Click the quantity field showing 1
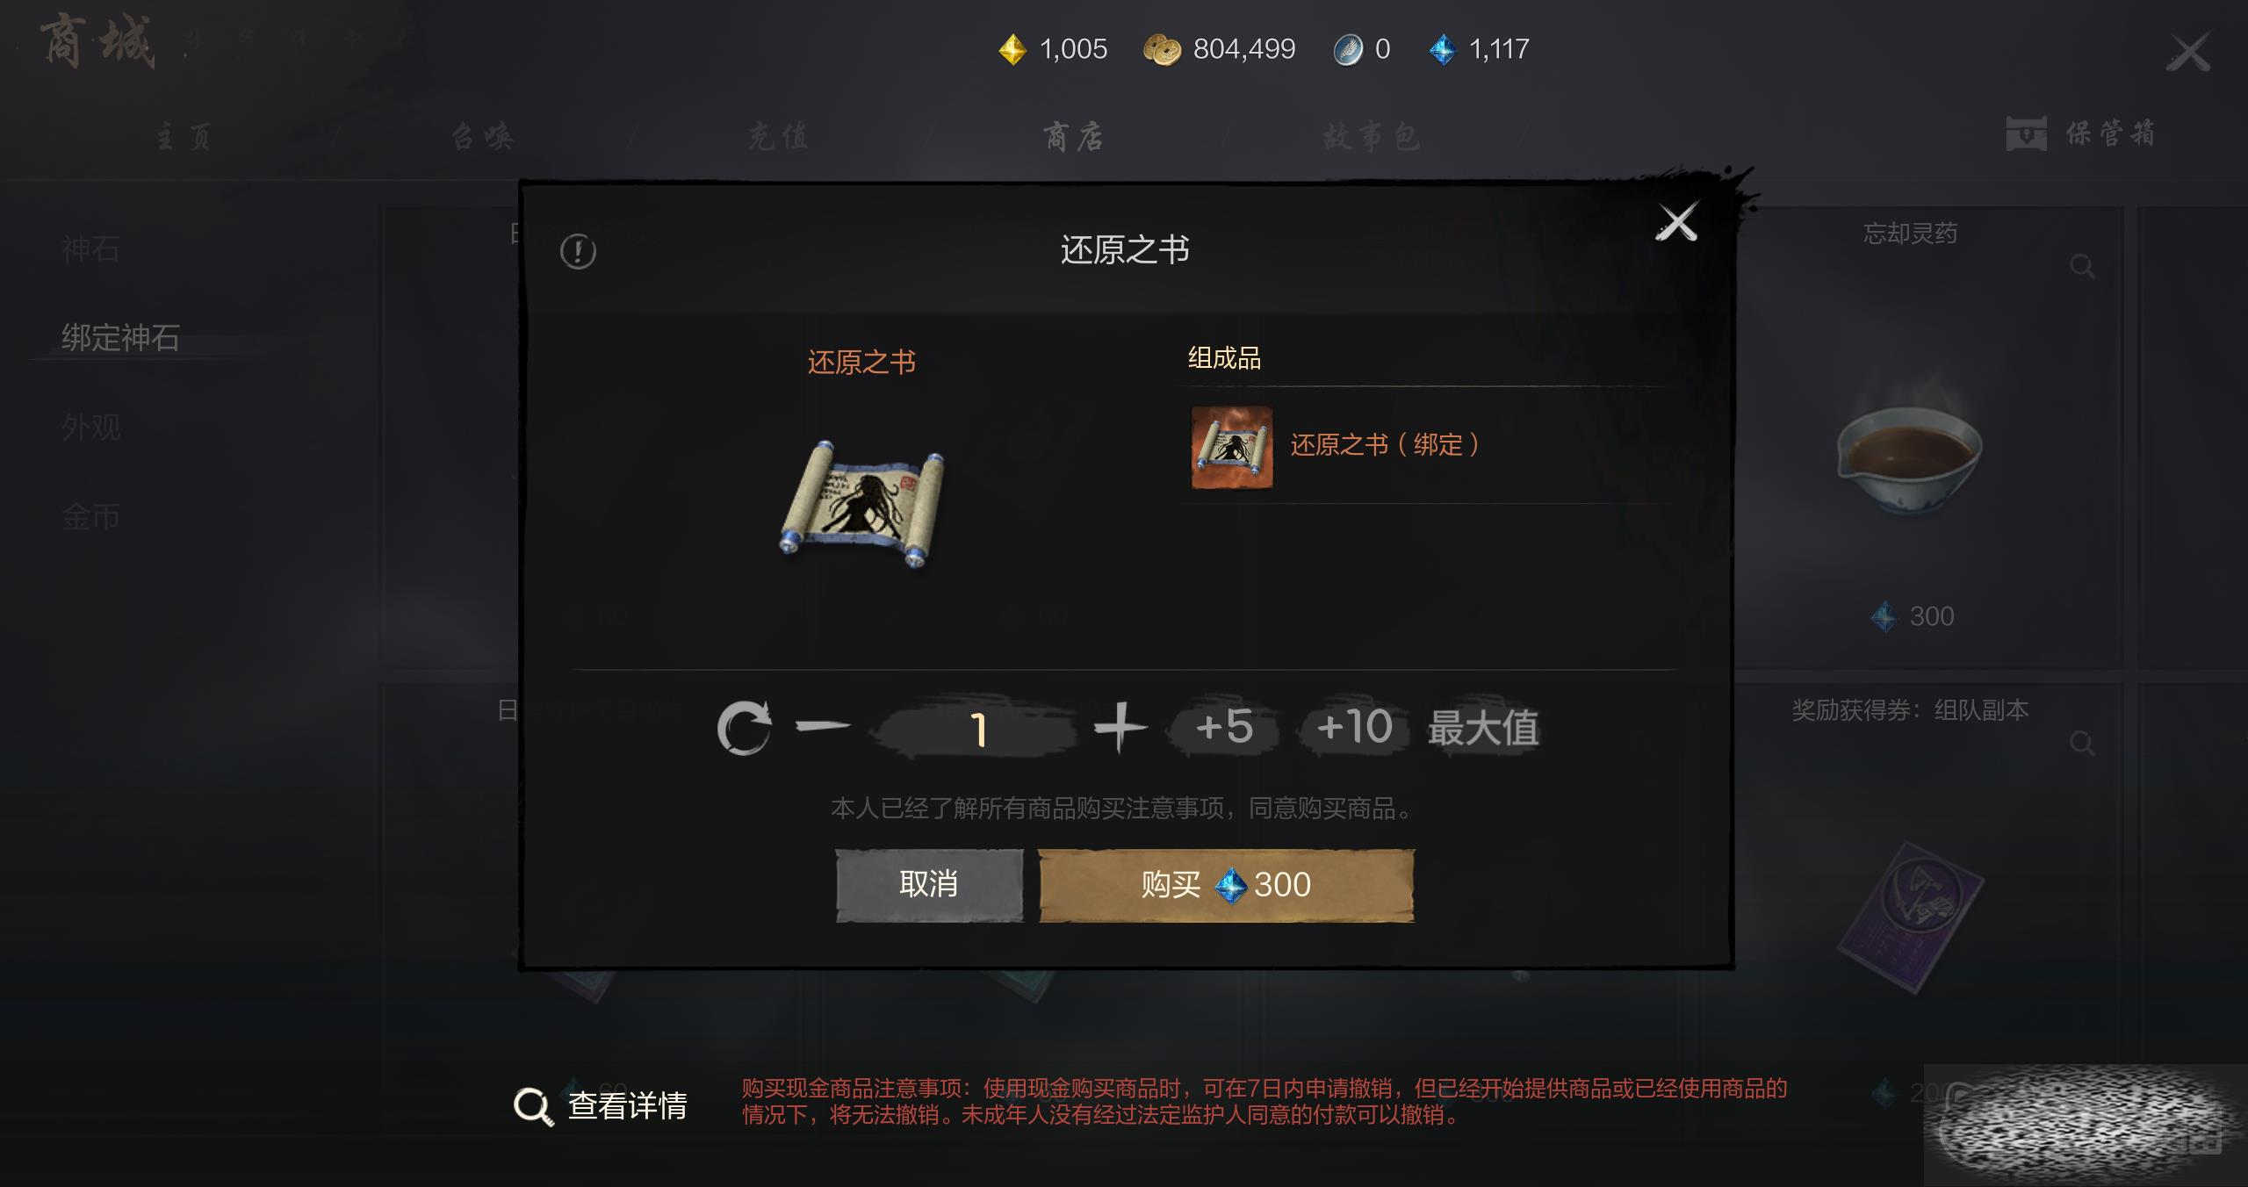2248x1187 pixels. 976,729
